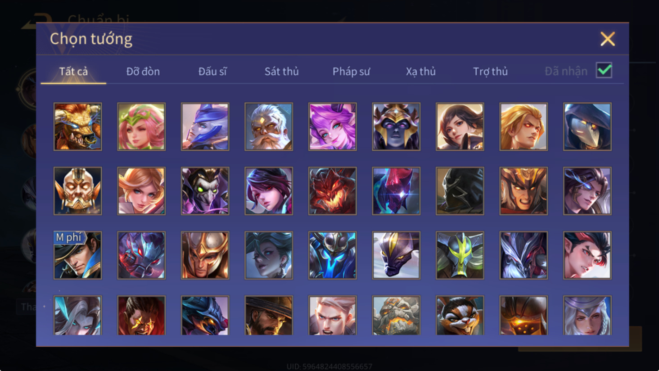Choose the hooded plague-mask hero portrait
659x371 pixels.
587,127
